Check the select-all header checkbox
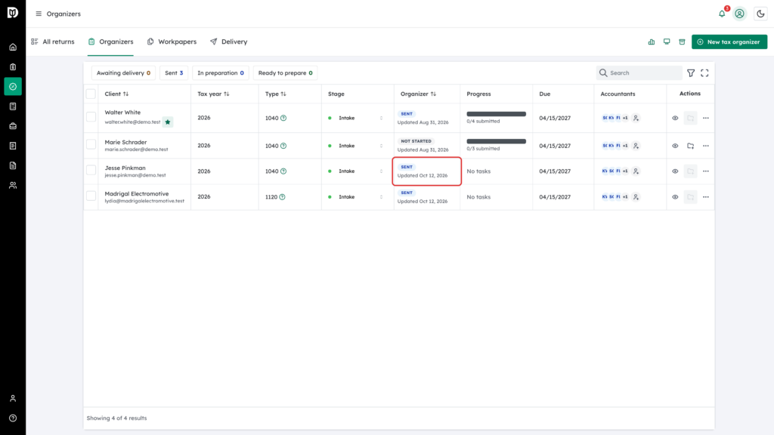 (91, 94)
